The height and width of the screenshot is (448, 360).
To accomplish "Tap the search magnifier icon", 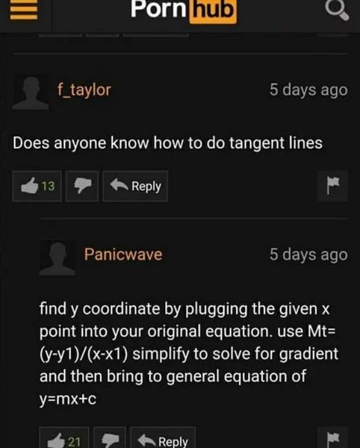I will pyautogui.click(x=337, y=10).
